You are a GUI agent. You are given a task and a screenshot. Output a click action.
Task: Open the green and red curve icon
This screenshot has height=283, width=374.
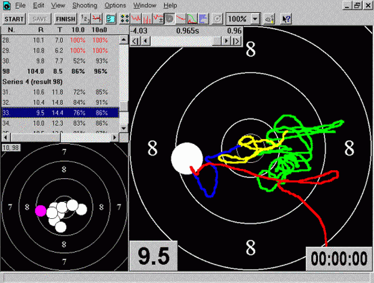[x=192, y=19]
